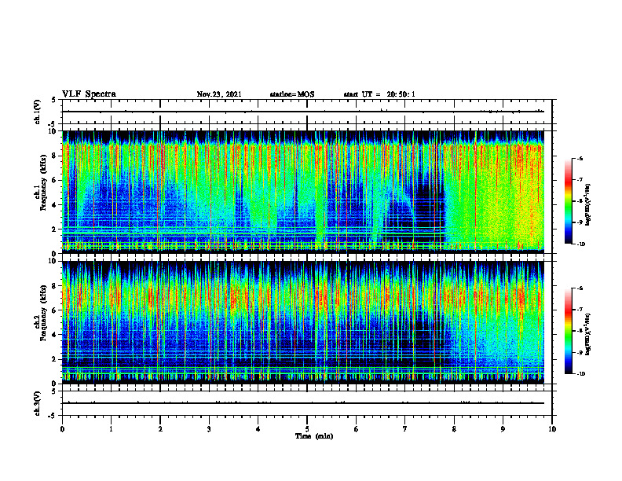Click time axis tick label "2"
622x481 pixels.
(x=160, y=429)
